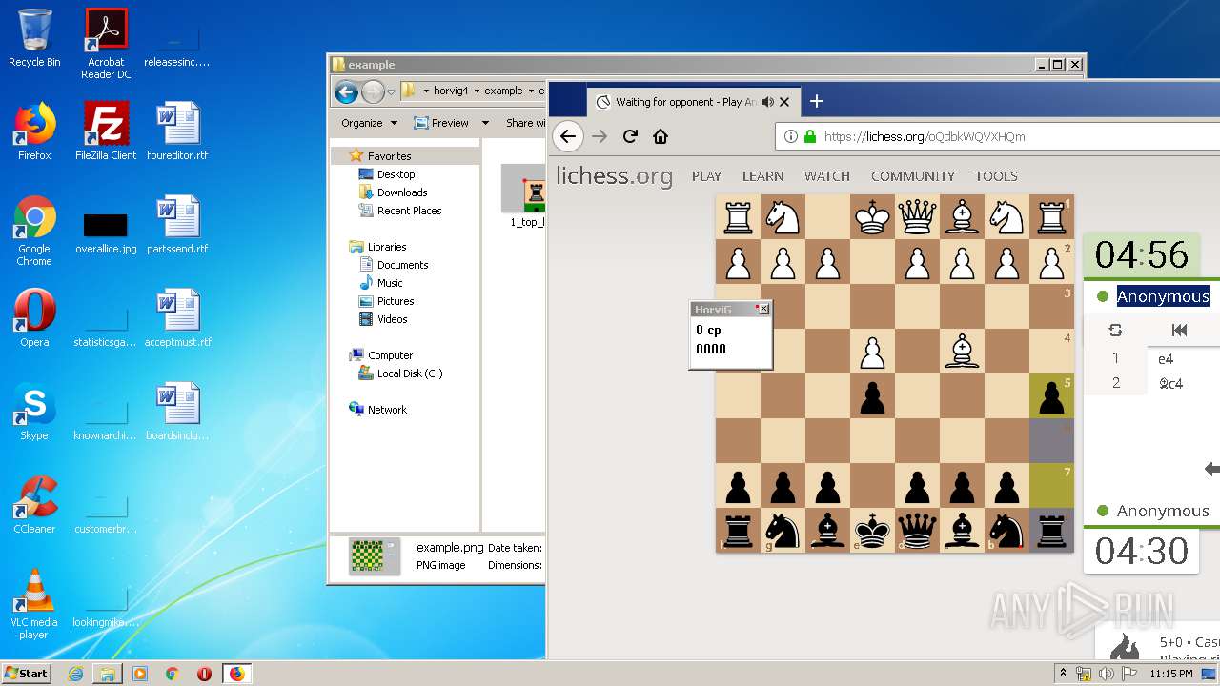Close the Waiting for opponent tab
The image size is (1220, 686).
click(x=785, y=102)
